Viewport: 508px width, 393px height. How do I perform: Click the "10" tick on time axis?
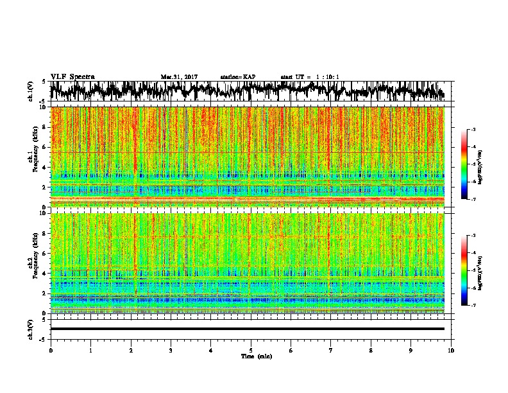click(451, 351)
